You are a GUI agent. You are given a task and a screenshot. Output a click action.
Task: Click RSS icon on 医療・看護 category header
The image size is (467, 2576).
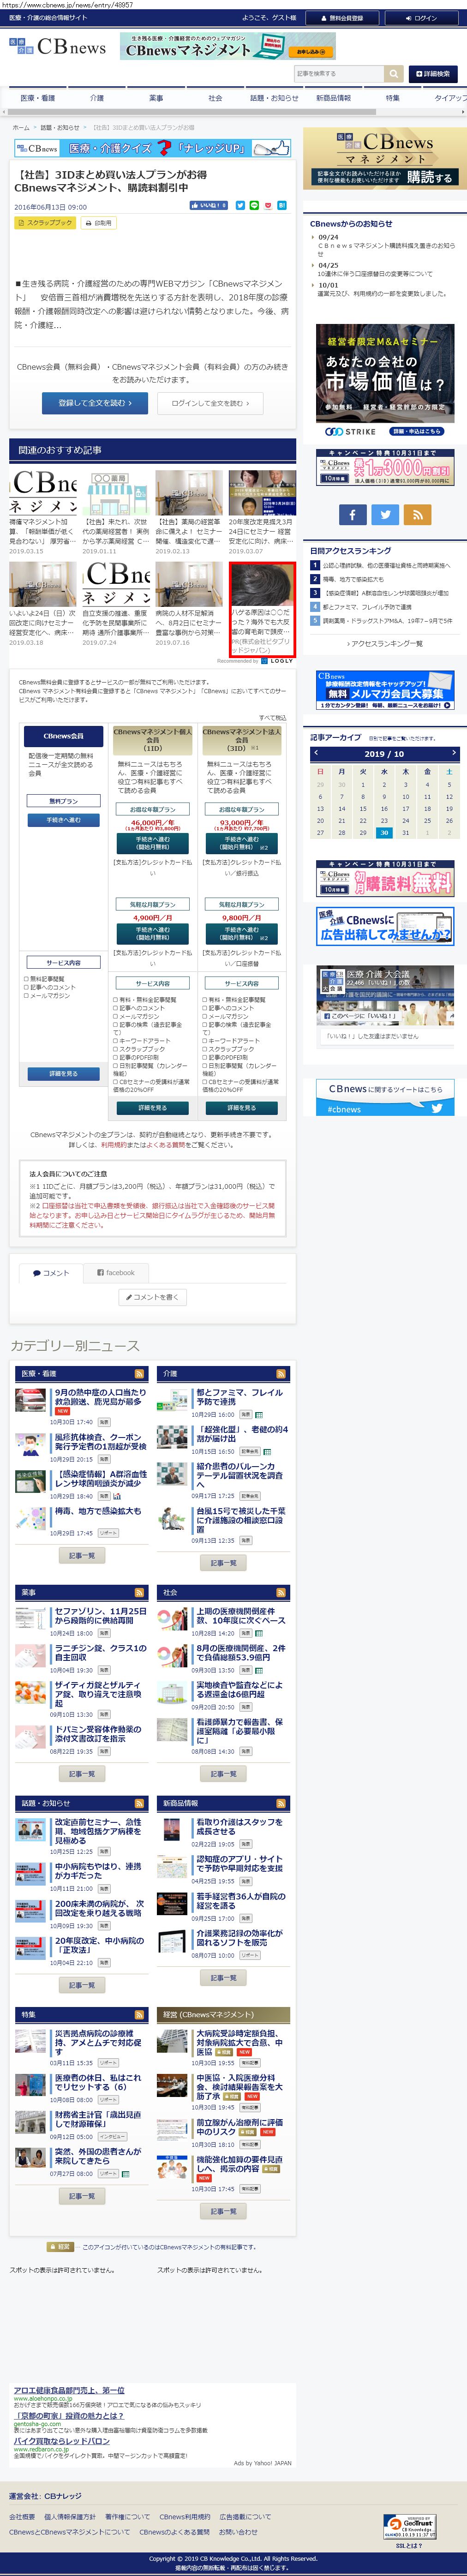(x=139, y=1374)
